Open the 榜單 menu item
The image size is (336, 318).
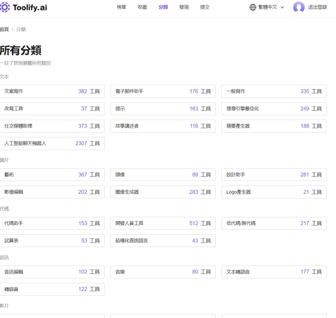[x=121, y=7]
